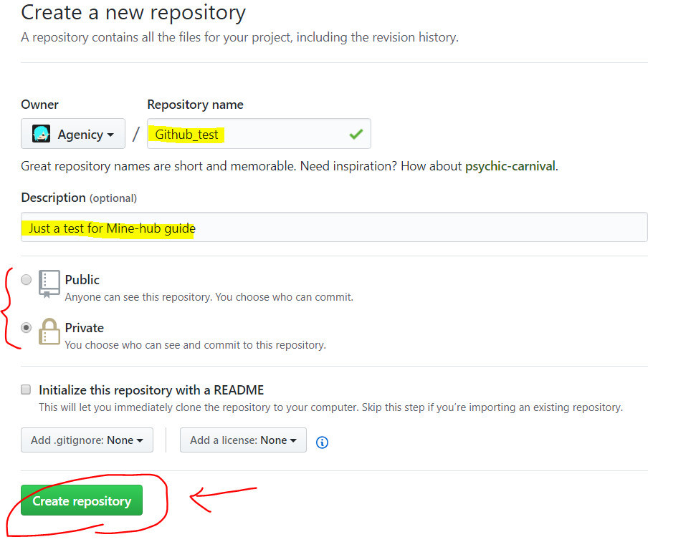Enable the Initialize repository with a README checkbox
The width and height of the screenshot is (696, 547).
[26, 389]
